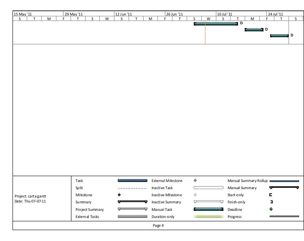Select the longest manual task bar
This screenshot has width=304, height=241.
(216, 24)
